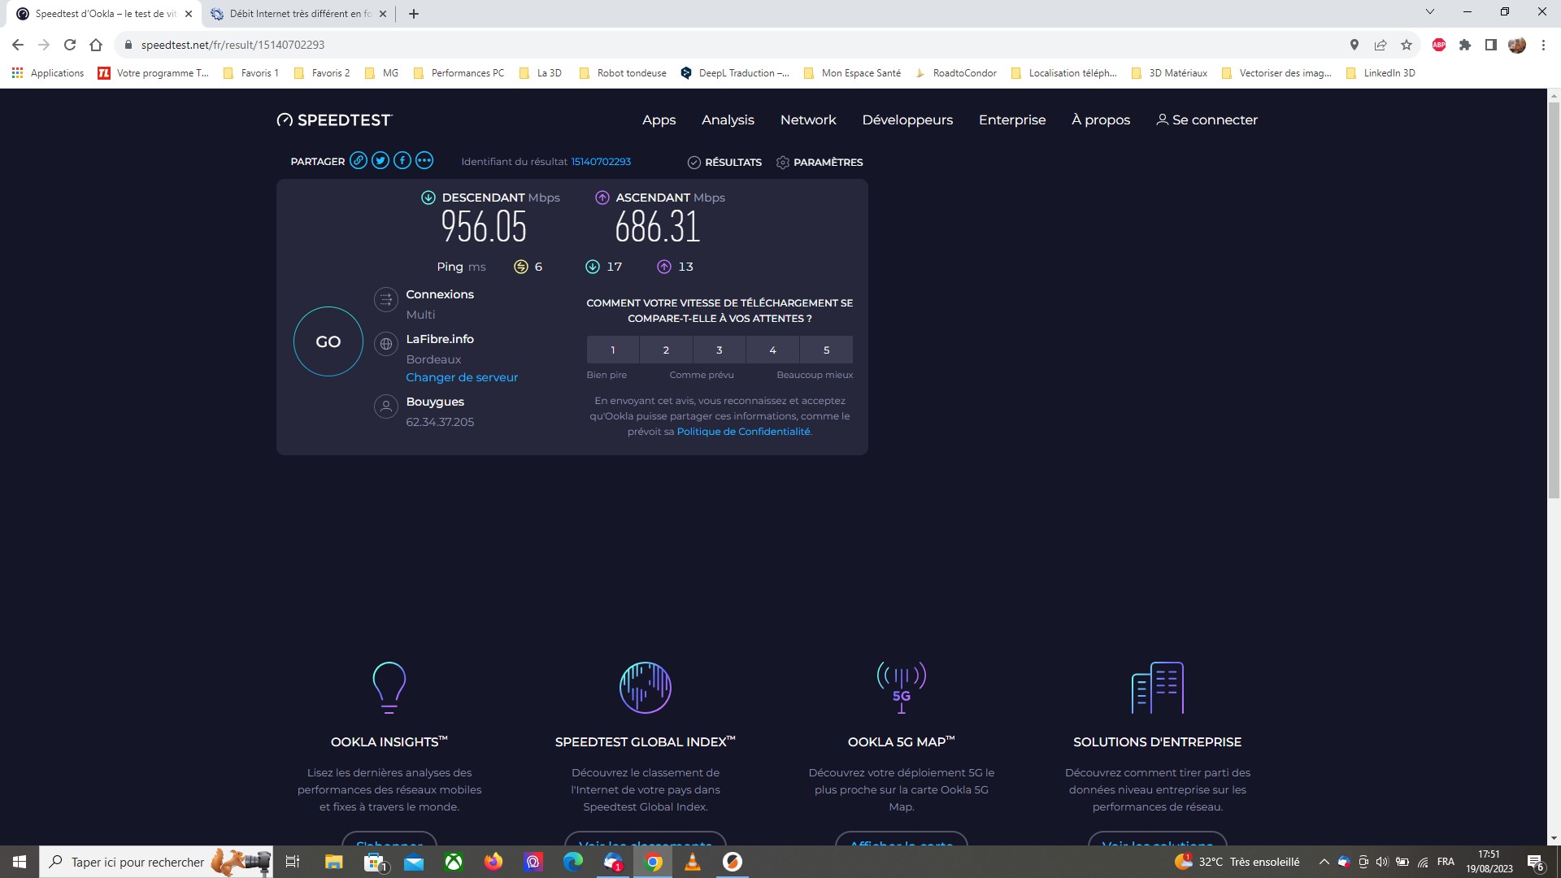The image size is (1561, 878).
Task: Click the Speedtest logo
Action: point(334,120)
